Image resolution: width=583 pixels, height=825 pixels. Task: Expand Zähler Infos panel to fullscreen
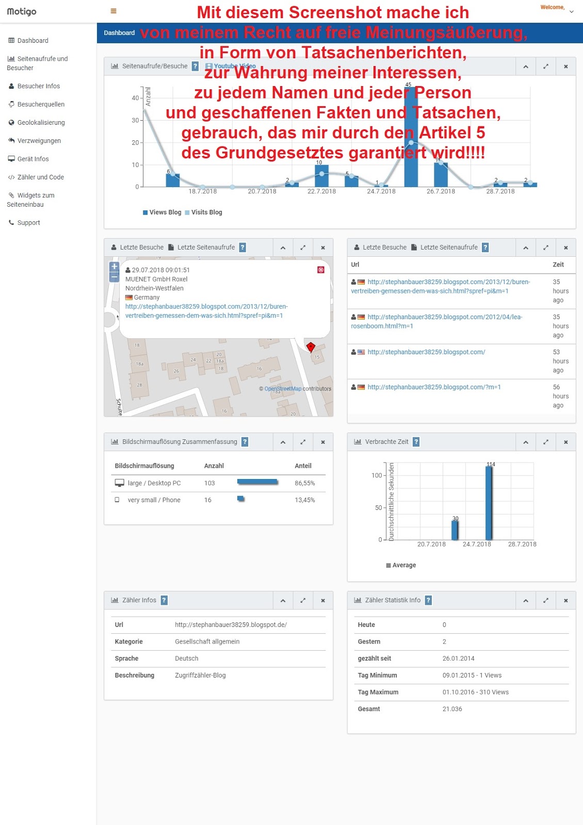pyautogui.click(x=303, y=600)
